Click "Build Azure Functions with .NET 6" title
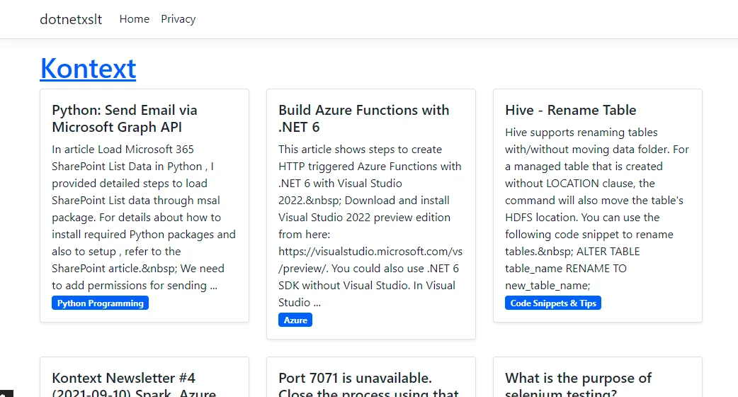Screen dimensions: 738x397 363,118
